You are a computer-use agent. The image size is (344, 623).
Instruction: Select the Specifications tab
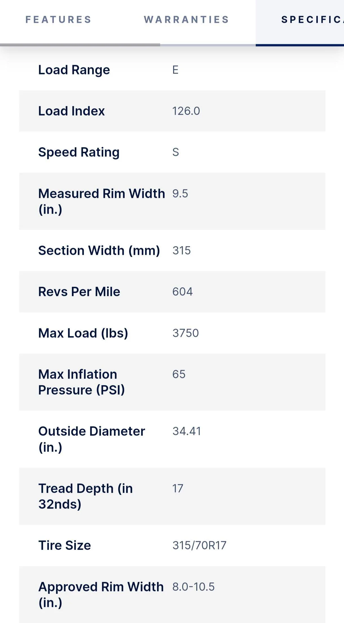tap(312, 19)
